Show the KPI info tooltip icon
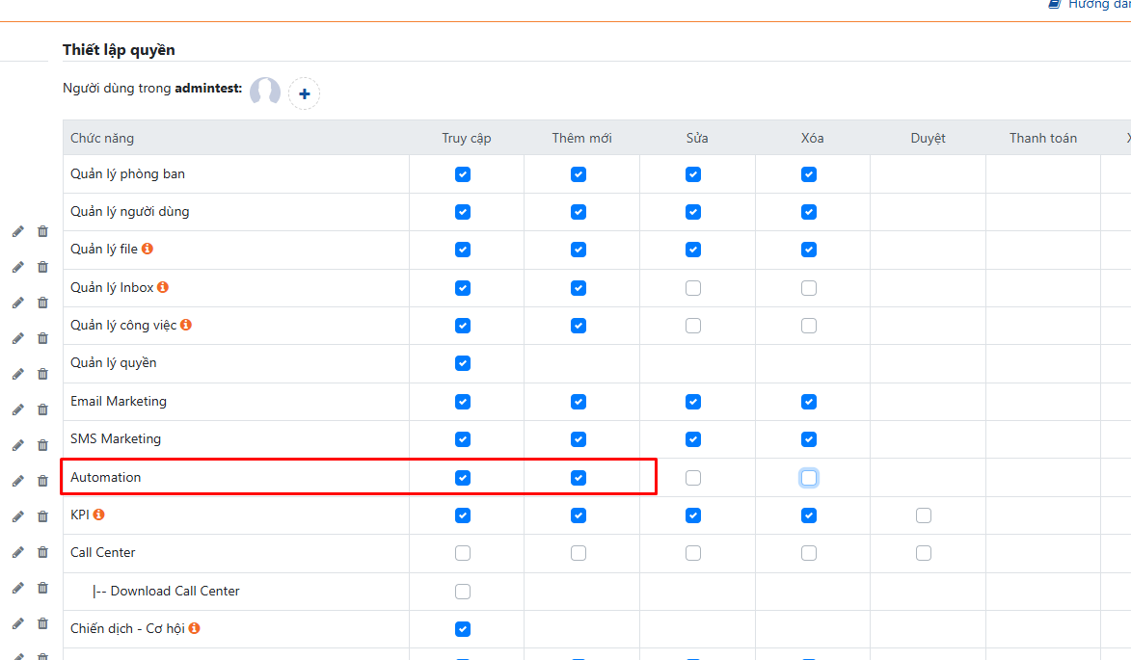1131x660 pixels. point(98,515)
